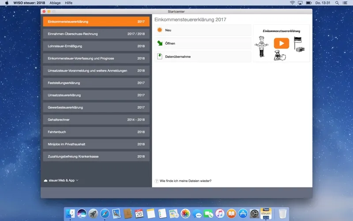Choose Einkommensteuer-Vorerfassung und Prognose
Image resolution: width=353 pixels, height=221 pixels.
click(x=96, y=58)
